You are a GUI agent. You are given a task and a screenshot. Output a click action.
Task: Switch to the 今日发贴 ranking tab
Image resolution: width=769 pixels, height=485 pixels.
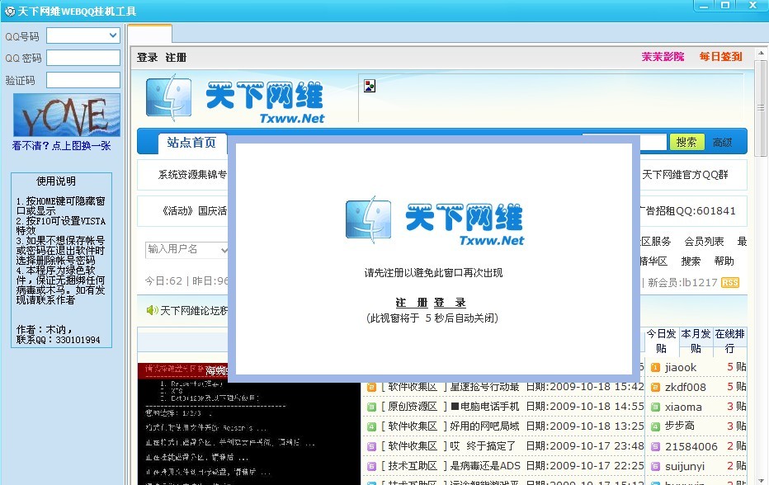click(661, 341)
